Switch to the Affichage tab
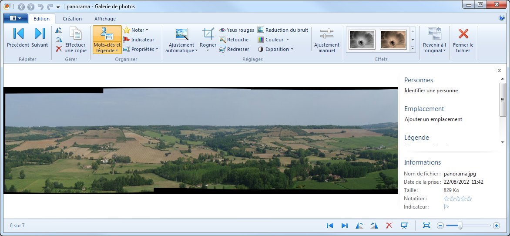Image resolution: width=510 pixels, height=236 pixels. coord(105,19)
